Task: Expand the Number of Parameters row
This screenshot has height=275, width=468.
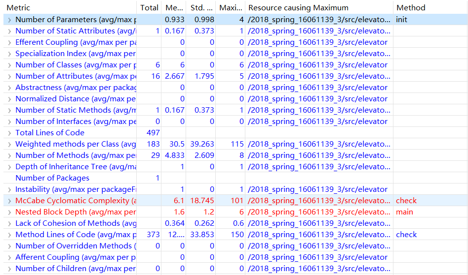Action: 9,20
